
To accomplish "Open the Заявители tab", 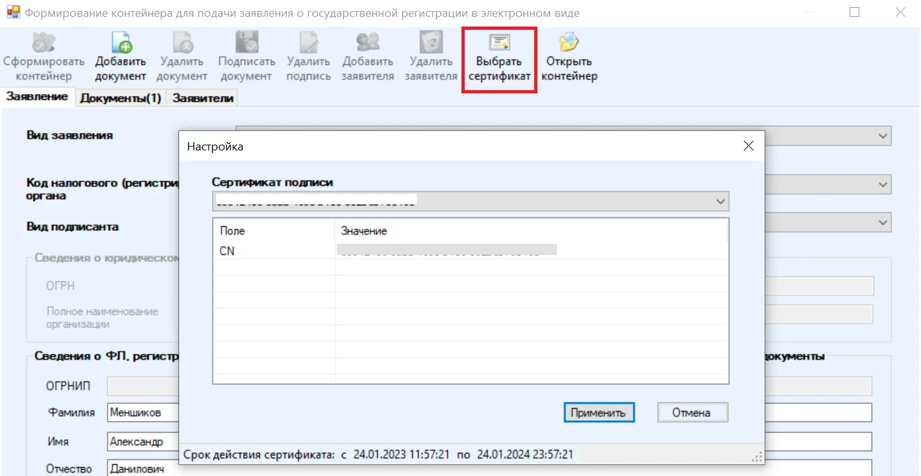I will (x=202, y=97).
